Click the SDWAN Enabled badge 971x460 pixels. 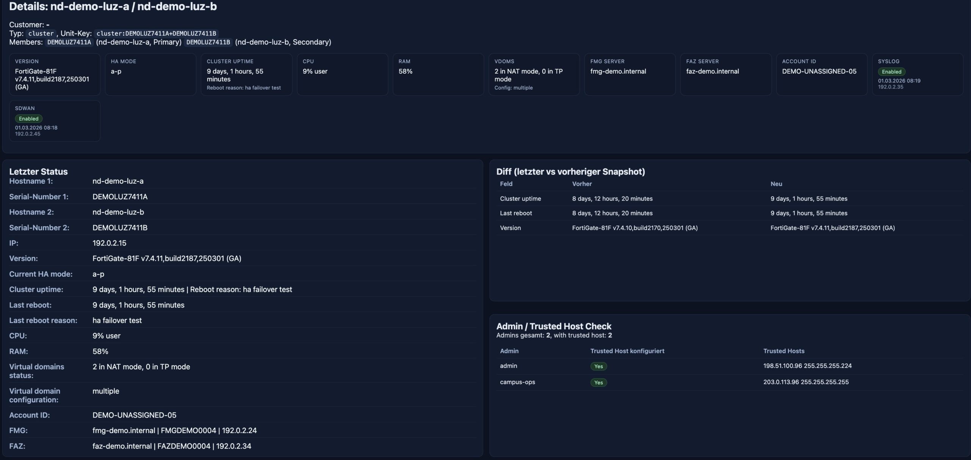click(x=28, y=119)
